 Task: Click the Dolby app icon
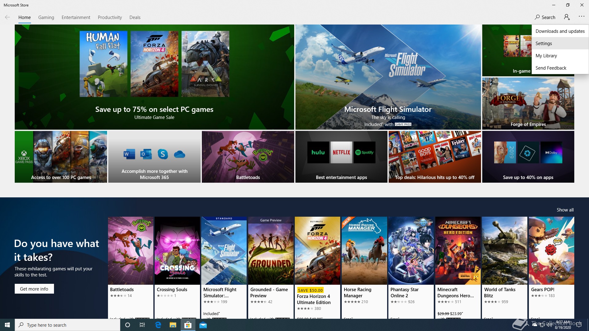click(x=551, y=152)
